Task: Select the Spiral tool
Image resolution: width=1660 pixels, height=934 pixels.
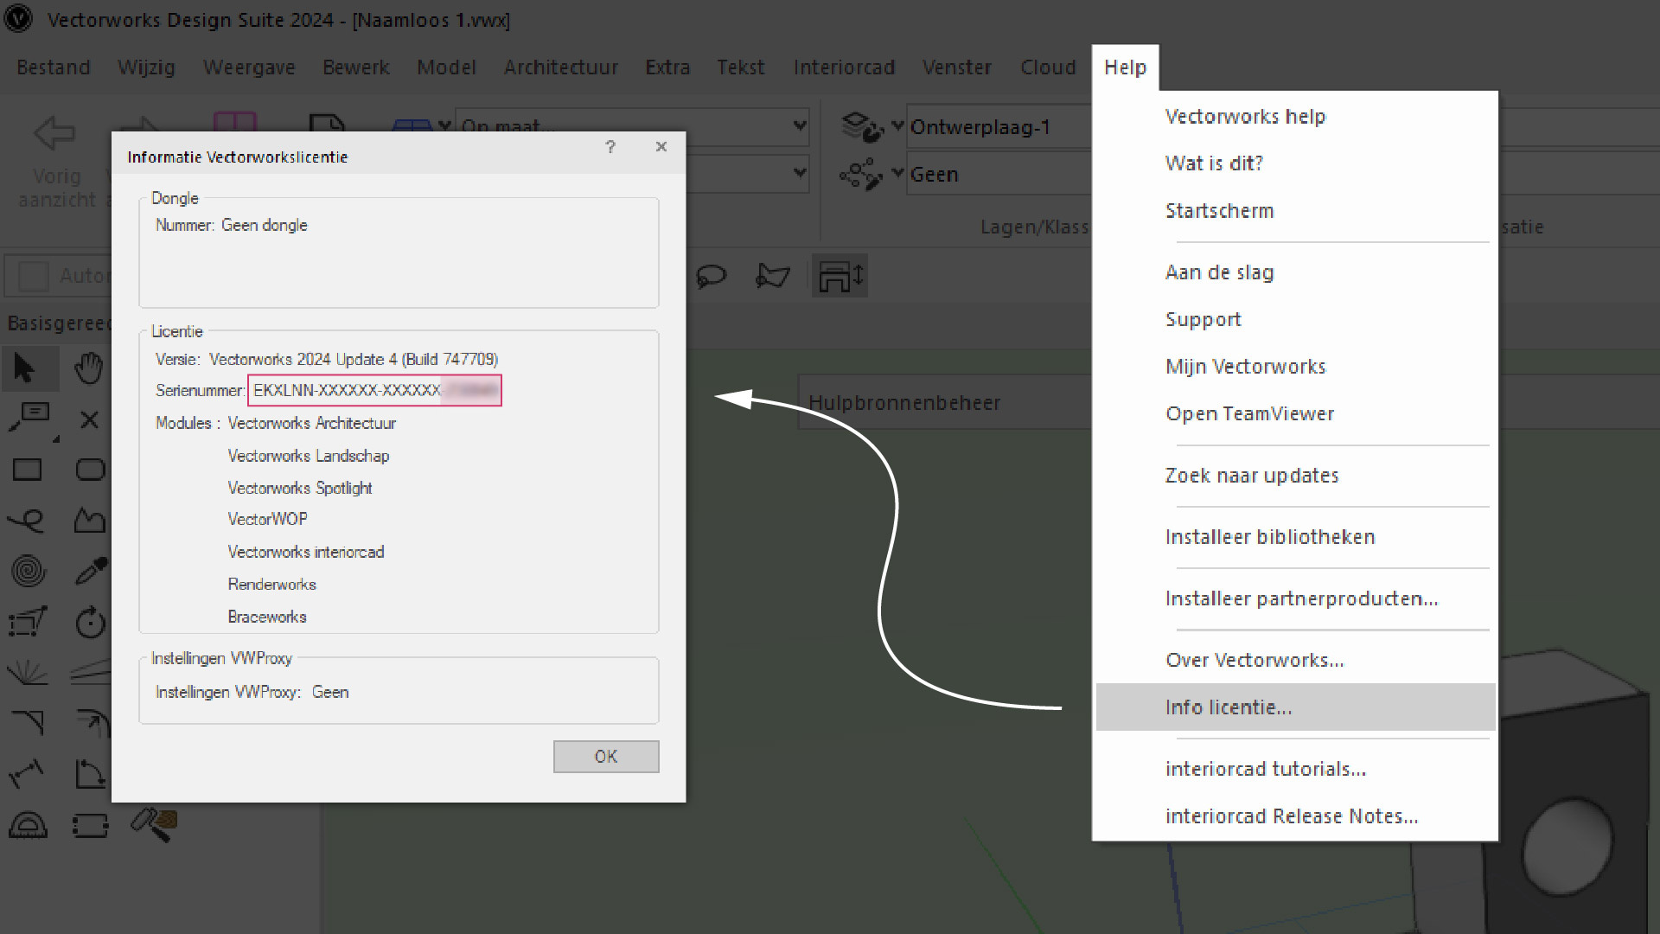Action: [28, 571]
